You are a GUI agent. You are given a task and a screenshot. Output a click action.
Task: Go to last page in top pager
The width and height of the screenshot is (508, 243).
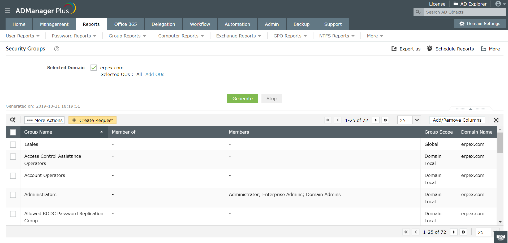385,120
